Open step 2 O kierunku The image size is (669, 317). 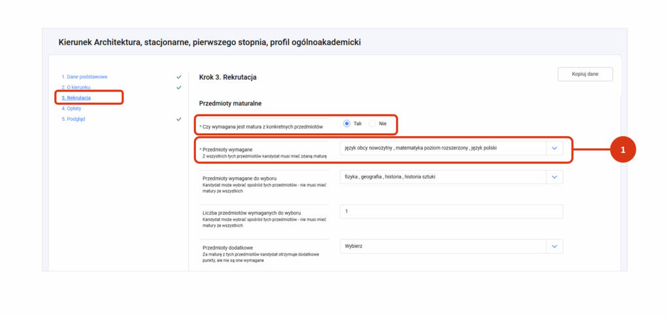tap(76, 88)
